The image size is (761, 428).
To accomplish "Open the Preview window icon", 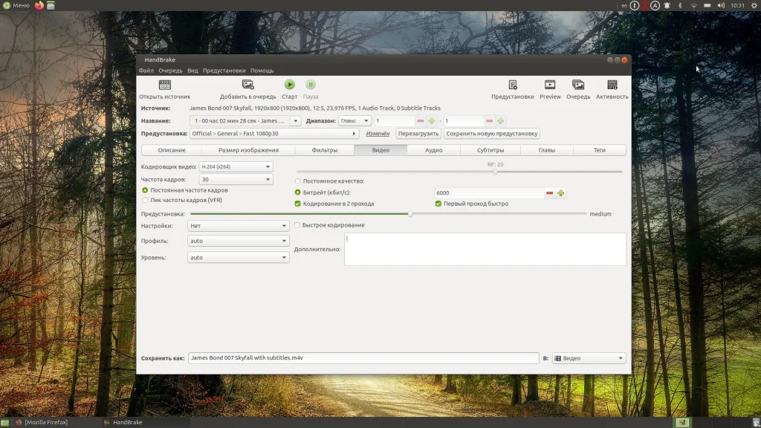I will click(x=550, y=85).
